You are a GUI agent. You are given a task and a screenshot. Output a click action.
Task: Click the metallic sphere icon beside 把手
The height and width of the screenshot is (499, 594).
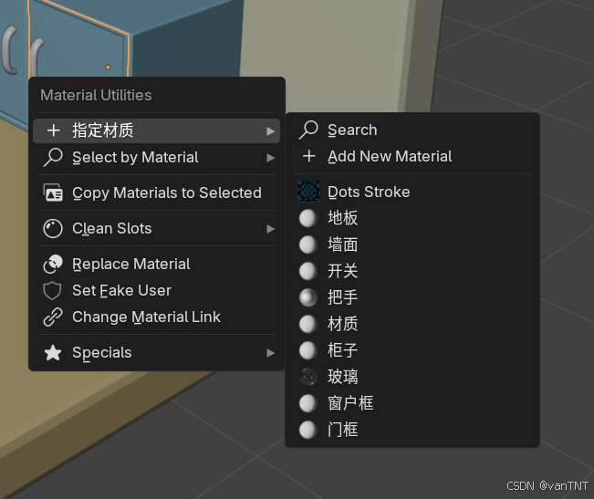click(308, 297)
